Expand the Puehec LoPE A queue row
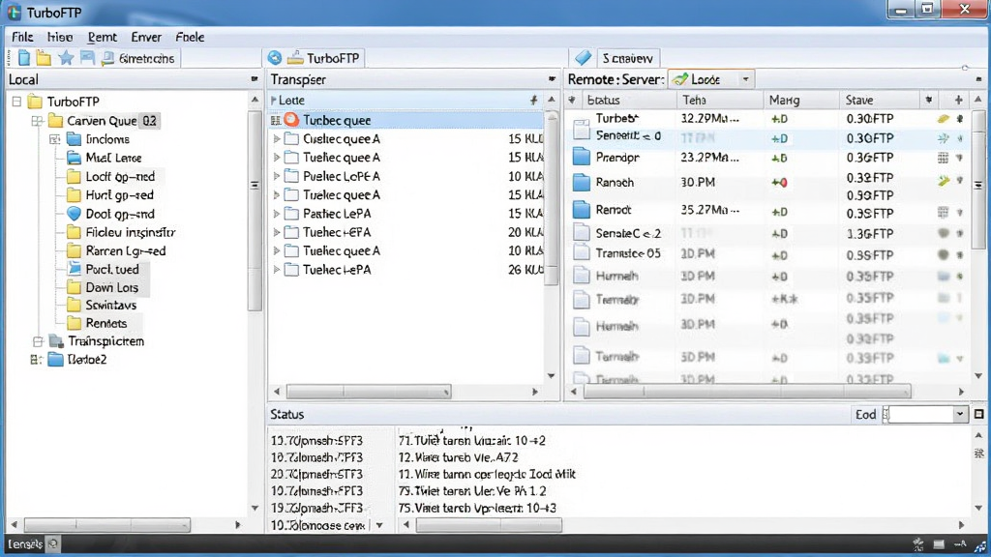 (277, 176)
